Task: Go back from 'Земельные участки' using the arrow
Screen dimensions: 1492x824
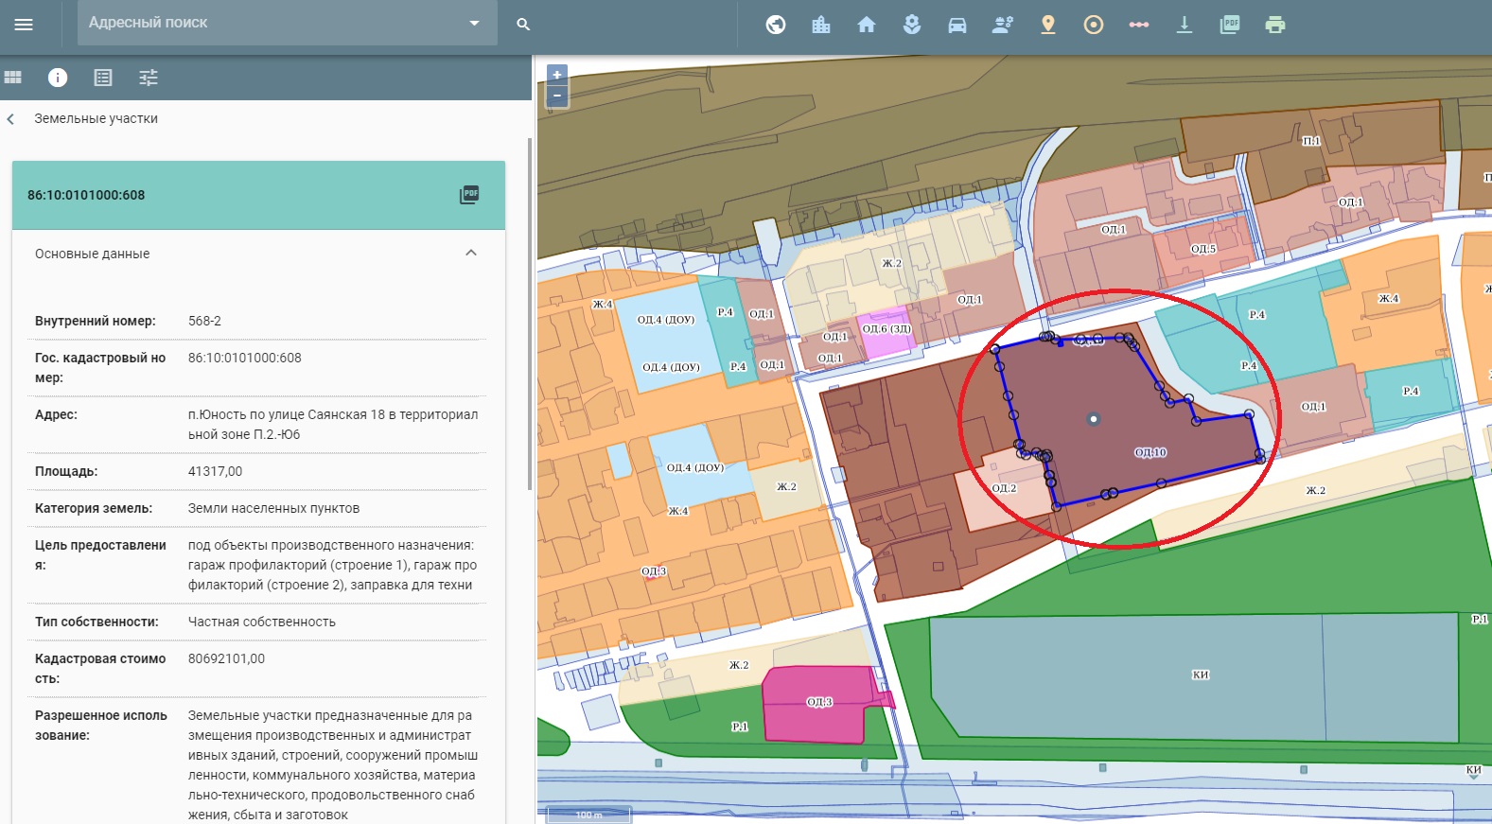Action: [11, 119]
